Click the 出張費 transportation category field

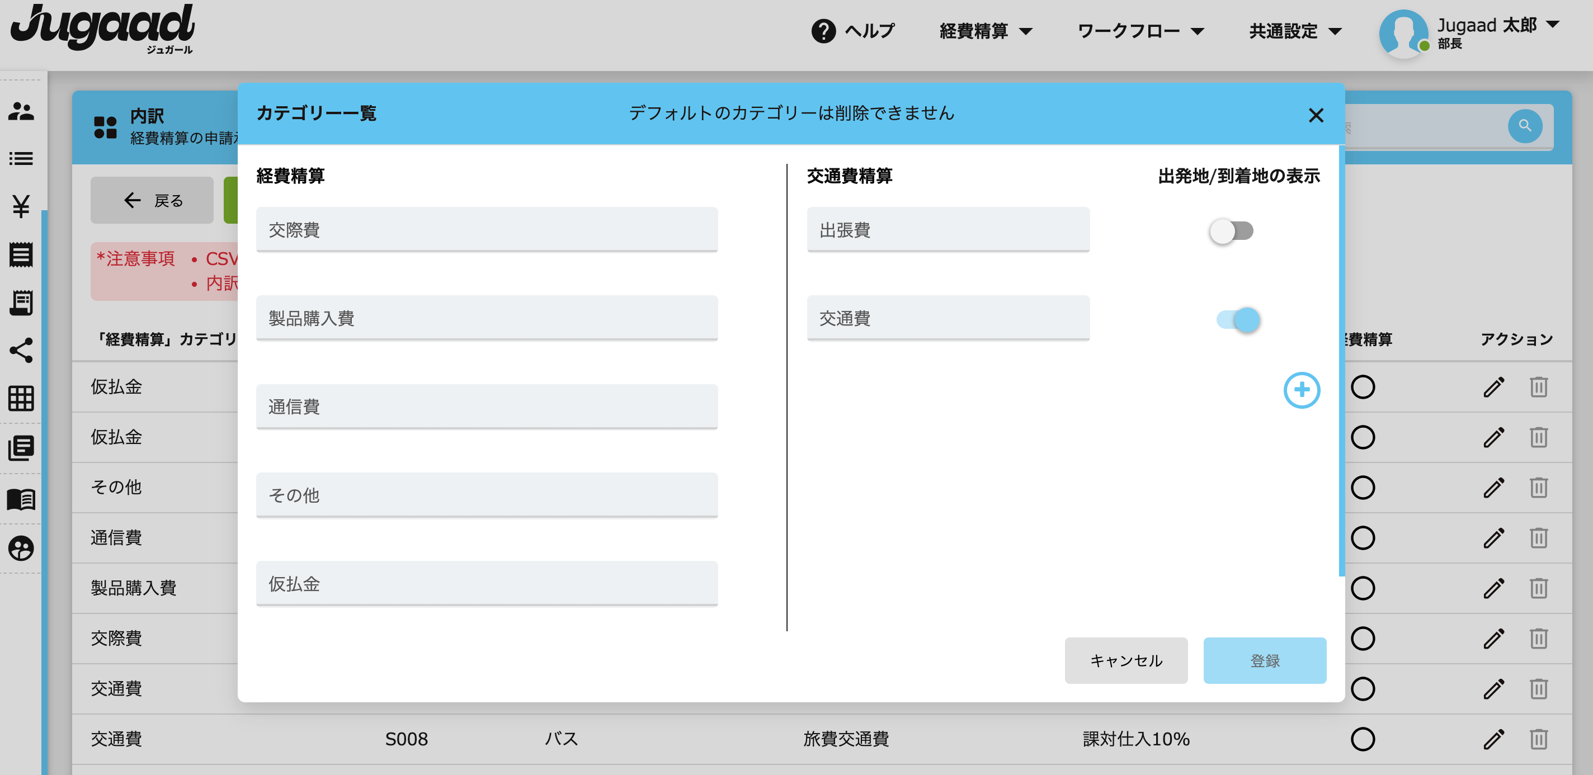coord(948,229)
